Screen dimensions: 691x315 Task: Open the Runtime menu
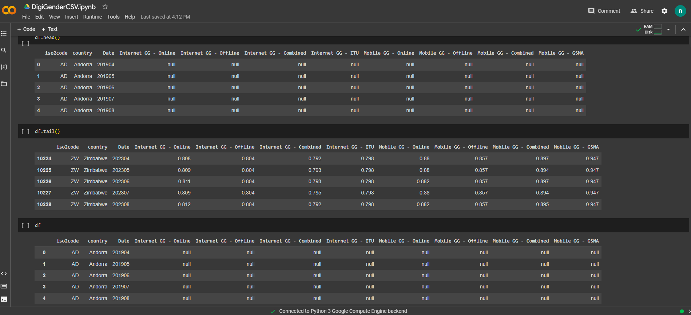92,17
